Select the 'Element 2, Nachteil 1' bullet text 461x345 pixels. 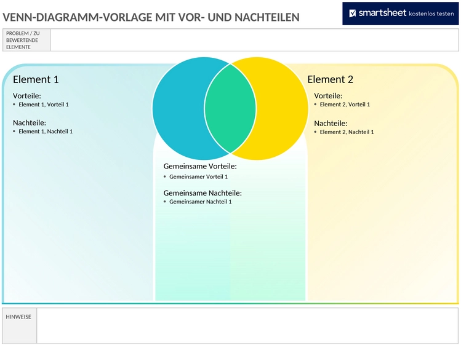point(347,132)
